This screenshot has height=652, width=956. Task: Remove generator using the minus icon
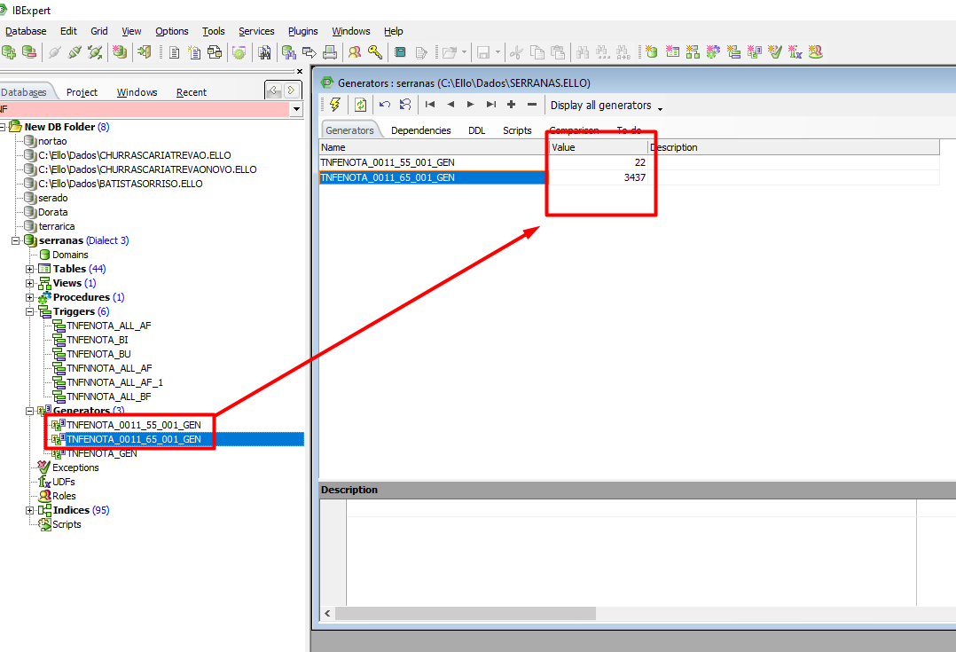coord(531,105)
